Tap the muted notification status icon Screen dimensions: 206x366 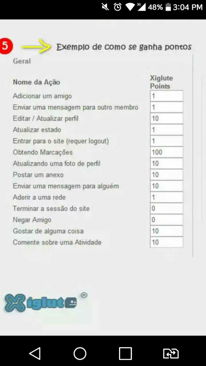105,7
